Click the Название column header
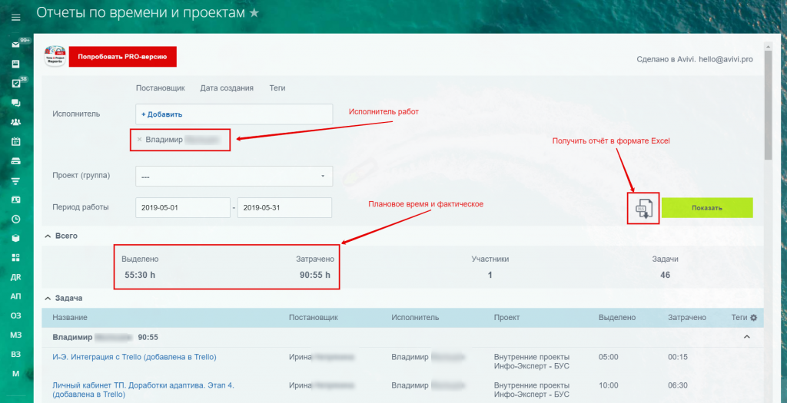This screenshot has width=787, height=403. pos(70,317)
